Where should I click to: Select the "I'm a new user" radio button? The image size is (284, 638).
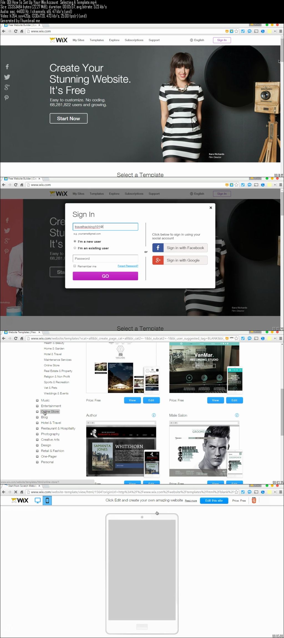pyautogui.click(x=75, y=241)
